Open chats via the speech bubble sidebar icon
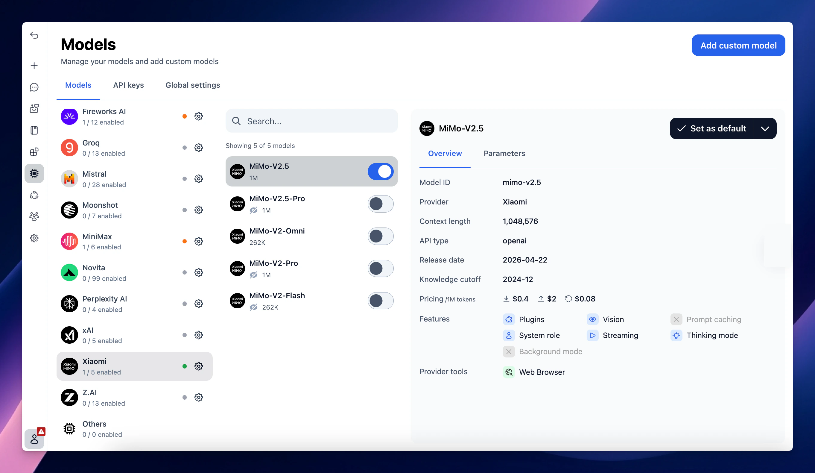 click(x=34, y=87)
